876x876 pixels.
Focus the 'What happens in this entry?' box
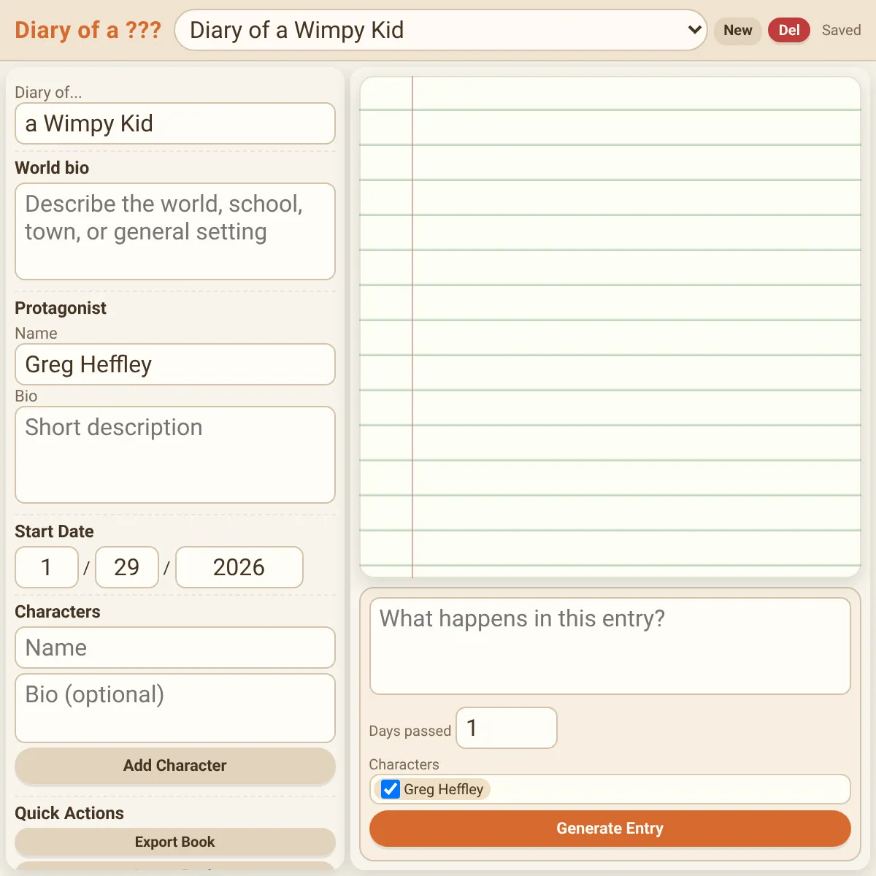[610, 646]
